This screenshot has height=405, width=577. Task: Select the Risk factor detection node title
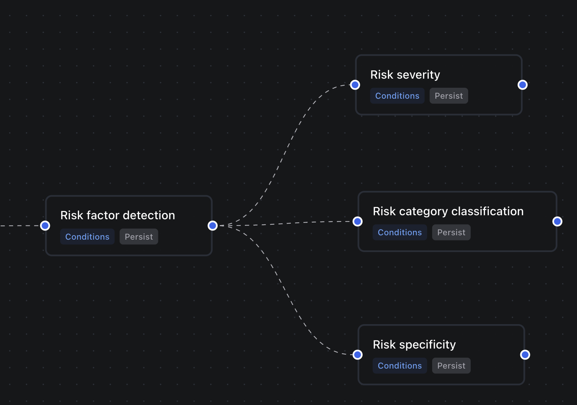[x=118, y=215]
